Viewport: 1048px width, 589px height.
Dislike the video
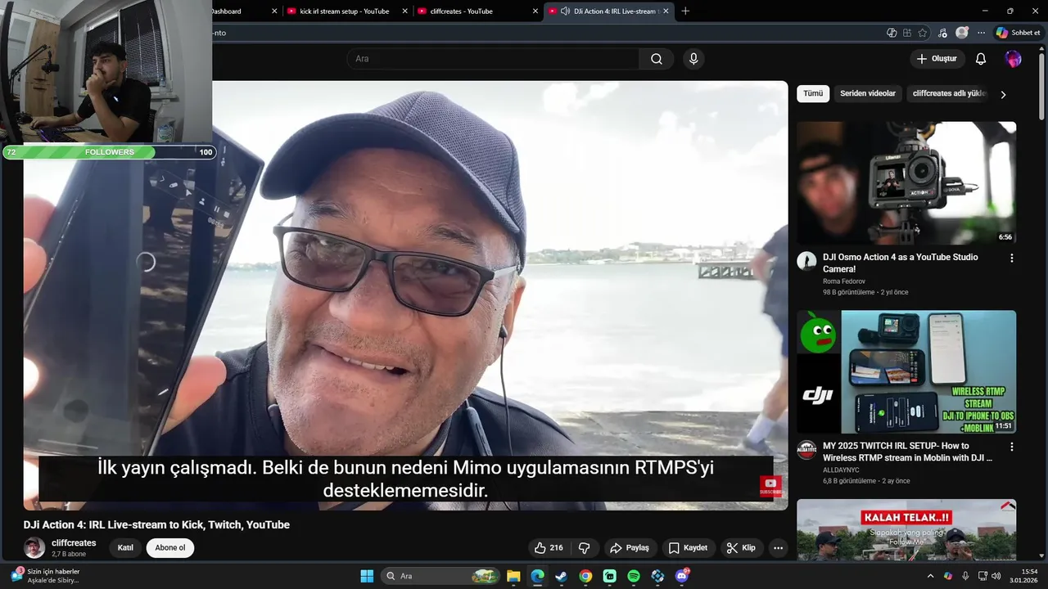585,548
